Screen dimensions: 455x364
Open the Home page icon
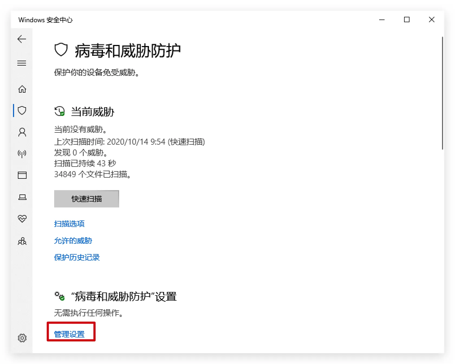pos(22,89)
